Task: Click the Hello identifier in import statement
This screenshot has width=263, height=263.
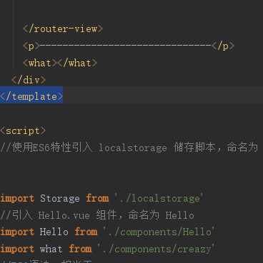Action: pos(54,232)
